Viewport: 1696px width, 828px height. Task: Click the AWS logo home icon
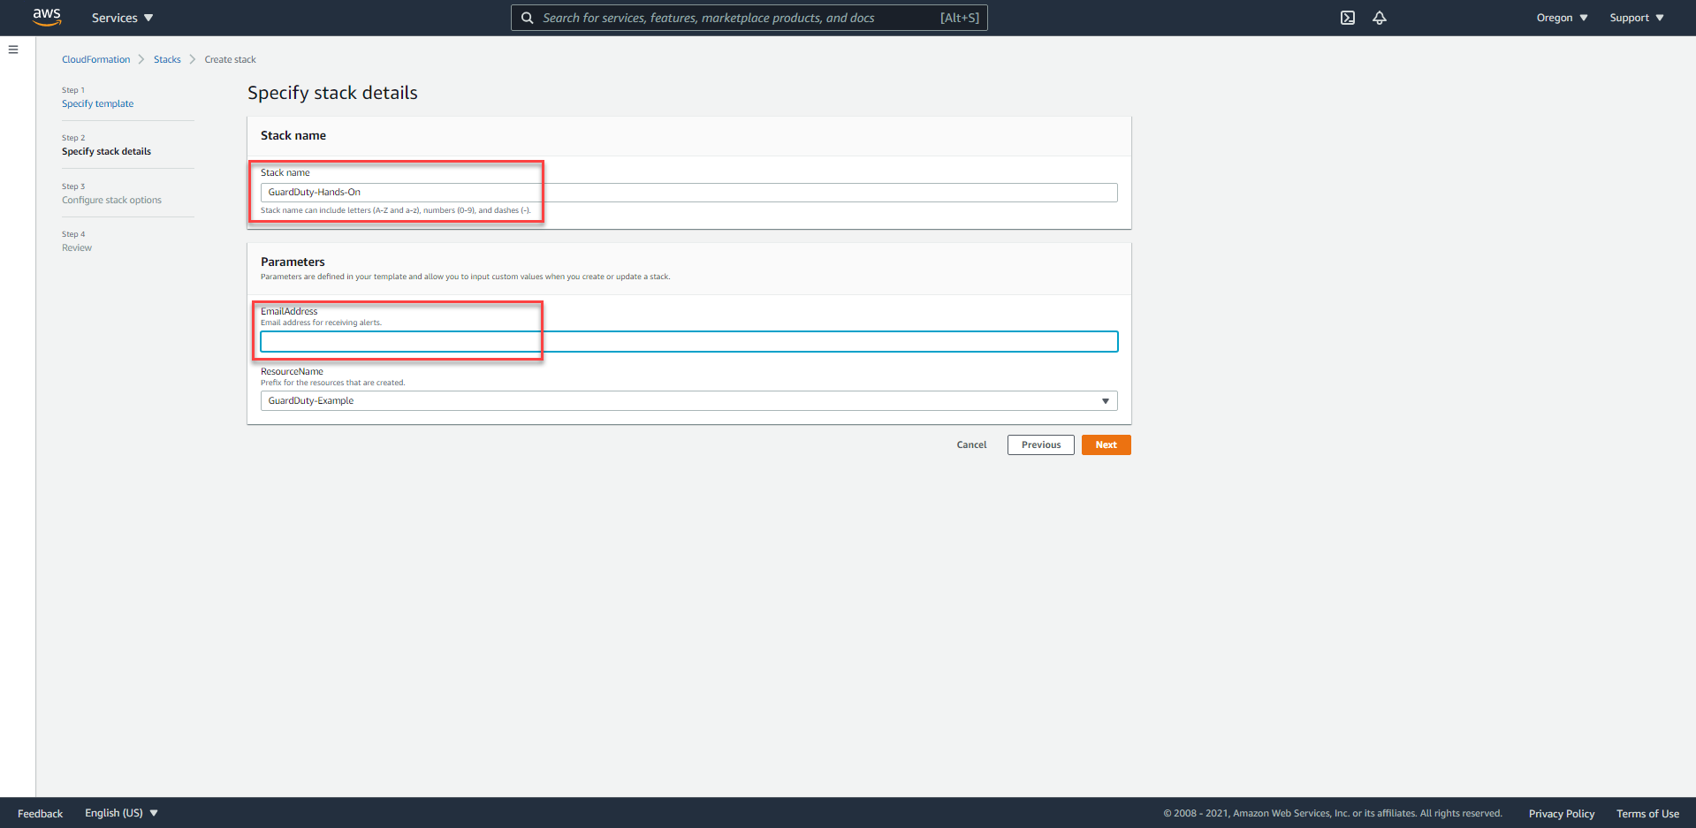coord(47,17)
